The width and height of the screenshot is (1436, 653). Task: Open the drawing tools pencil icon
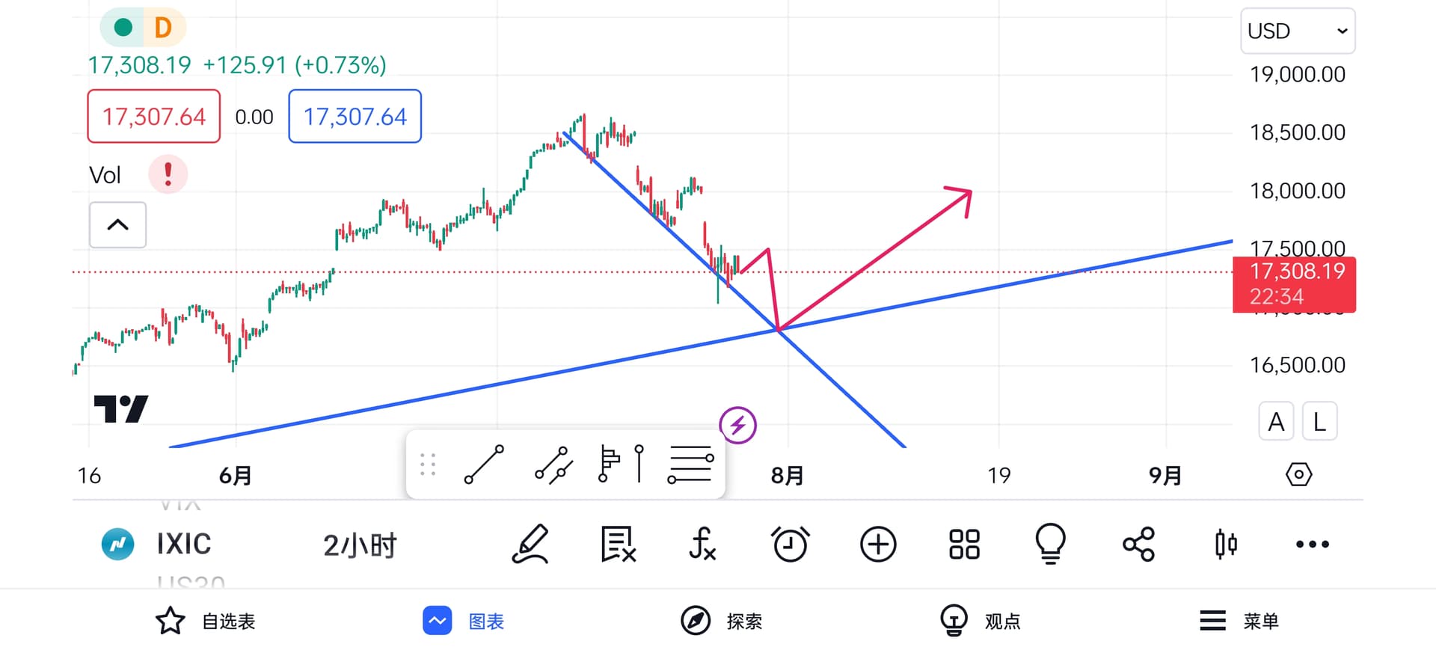(530, 544)
